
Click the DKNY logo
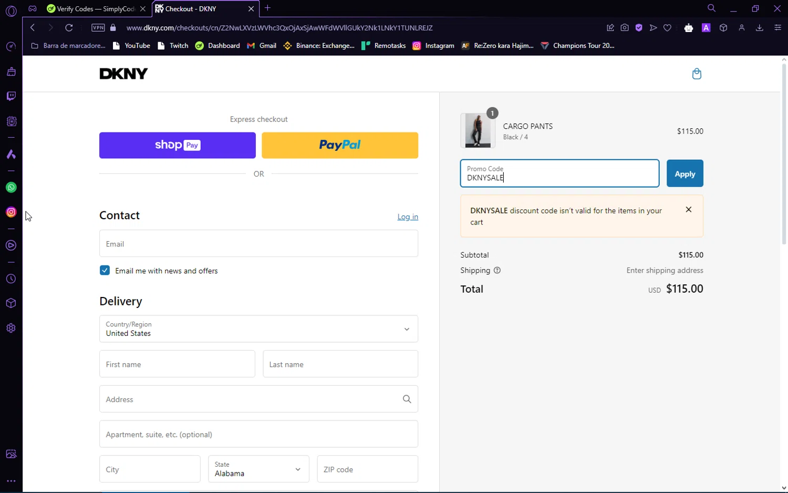pos(123,74)
